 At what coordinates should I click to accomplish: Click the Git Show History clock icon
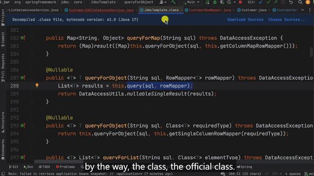coord(283,2)
